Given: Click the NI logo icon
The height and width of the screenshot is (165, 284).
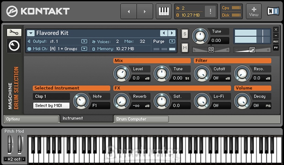Looking at the screenshot, I should [x=273, y=11].
